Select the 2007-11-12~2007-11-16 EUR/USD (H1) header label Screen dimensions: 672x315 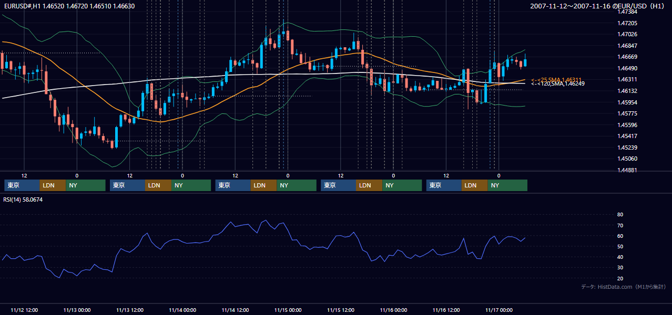598,6
